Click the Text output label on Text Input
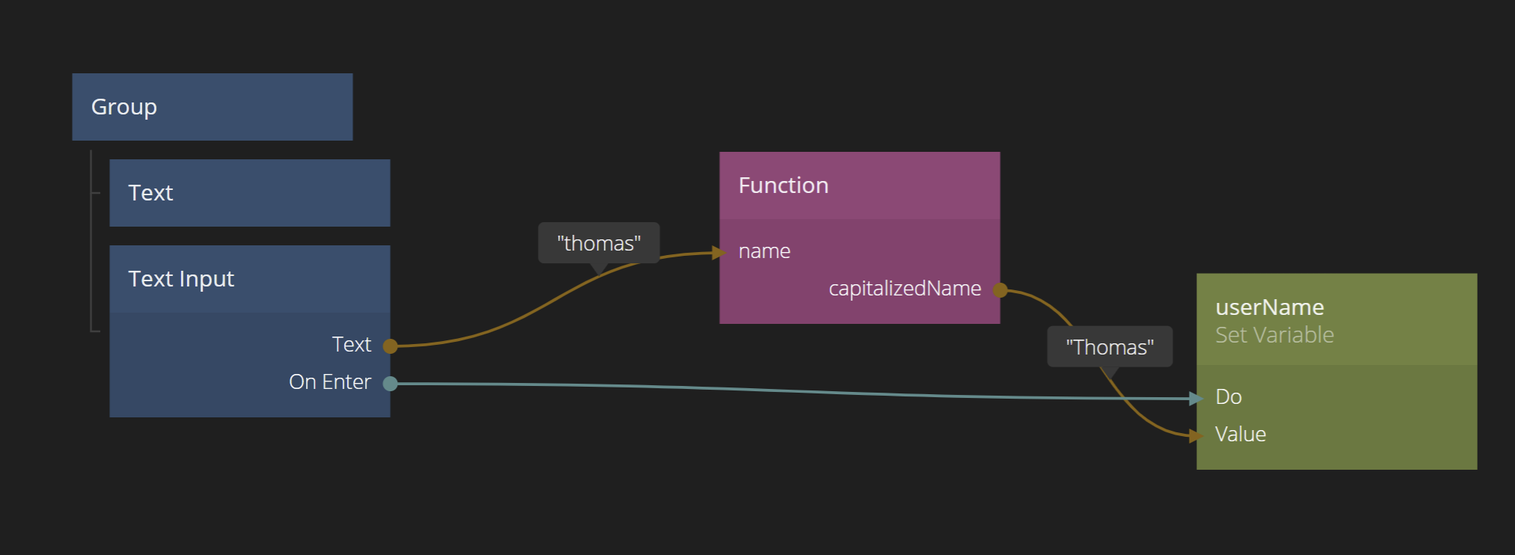Viewport: 1515px width, 555px height. point(351,345)
